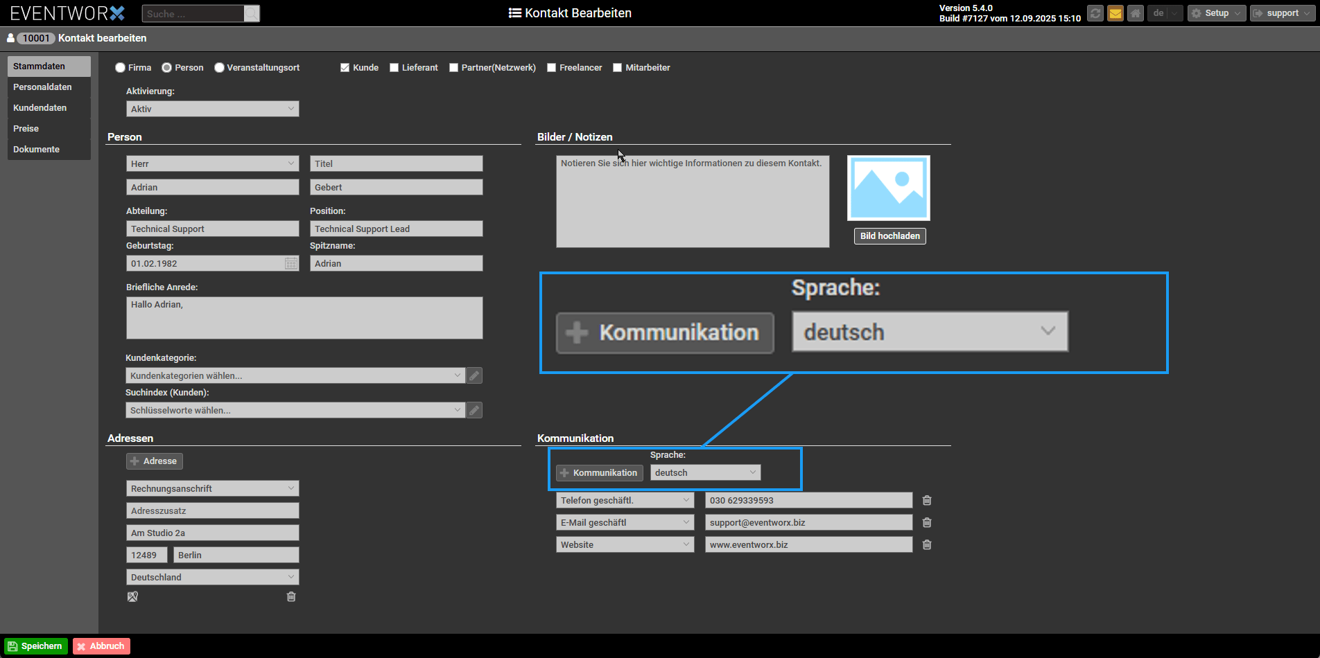This screenshot has width=1320, height=658.
Task: Open the yellow mail envelope icon
Action: [1115, 13]
